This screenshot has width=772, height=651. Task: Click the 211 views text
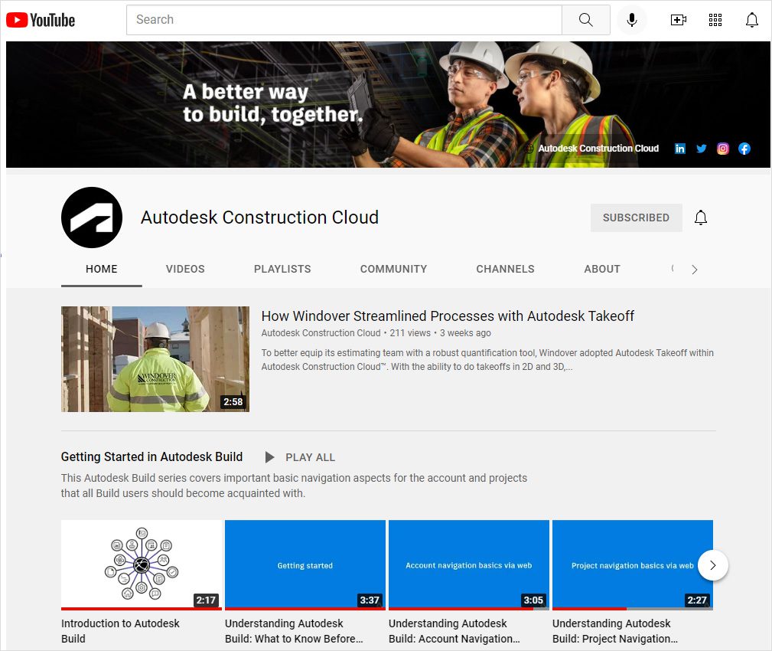pyautogui.click(x=410, y=333)
